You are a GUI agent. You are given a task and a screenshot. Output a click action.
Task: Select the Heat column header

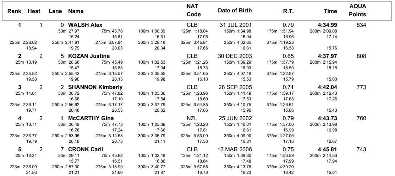[x=34, y=11]
